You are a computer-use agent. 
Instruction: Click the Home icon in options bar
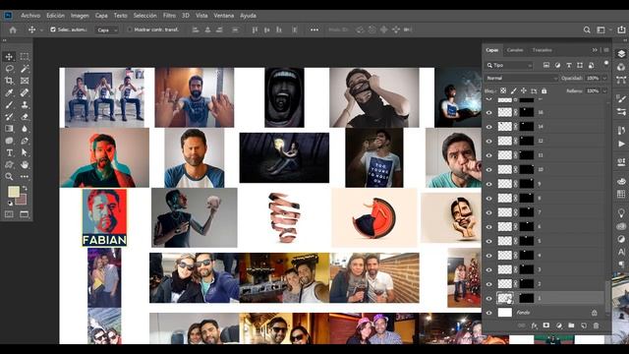[13, 30]
